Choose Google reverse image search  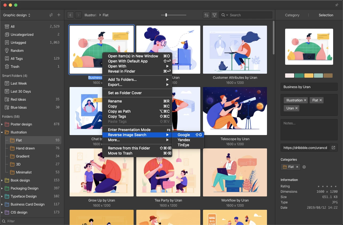point(184,135)
